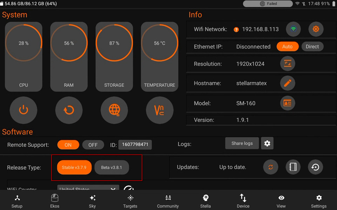Click the Up to date. status text
The image size is (337, 210).
[x=233, y=167]
